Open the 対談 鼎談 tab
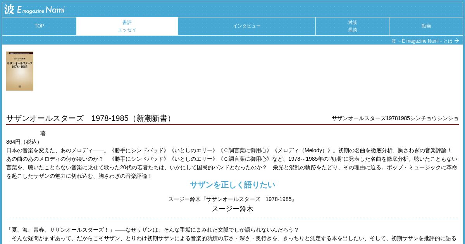 tap(352, 26)
